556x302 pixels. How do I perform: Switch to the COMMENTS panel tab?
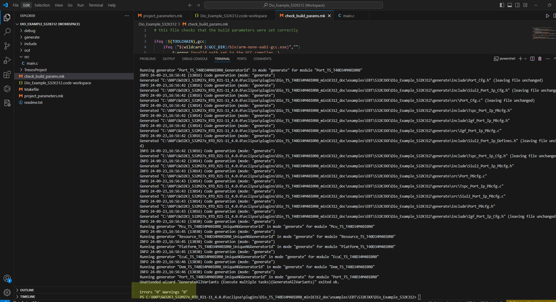click(x=262, y=59)
